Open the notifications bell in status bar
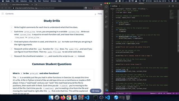 point(176,93)
